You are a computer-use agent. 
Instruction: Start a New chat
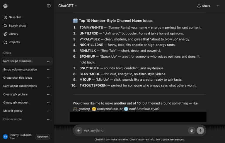click(15, 17)
